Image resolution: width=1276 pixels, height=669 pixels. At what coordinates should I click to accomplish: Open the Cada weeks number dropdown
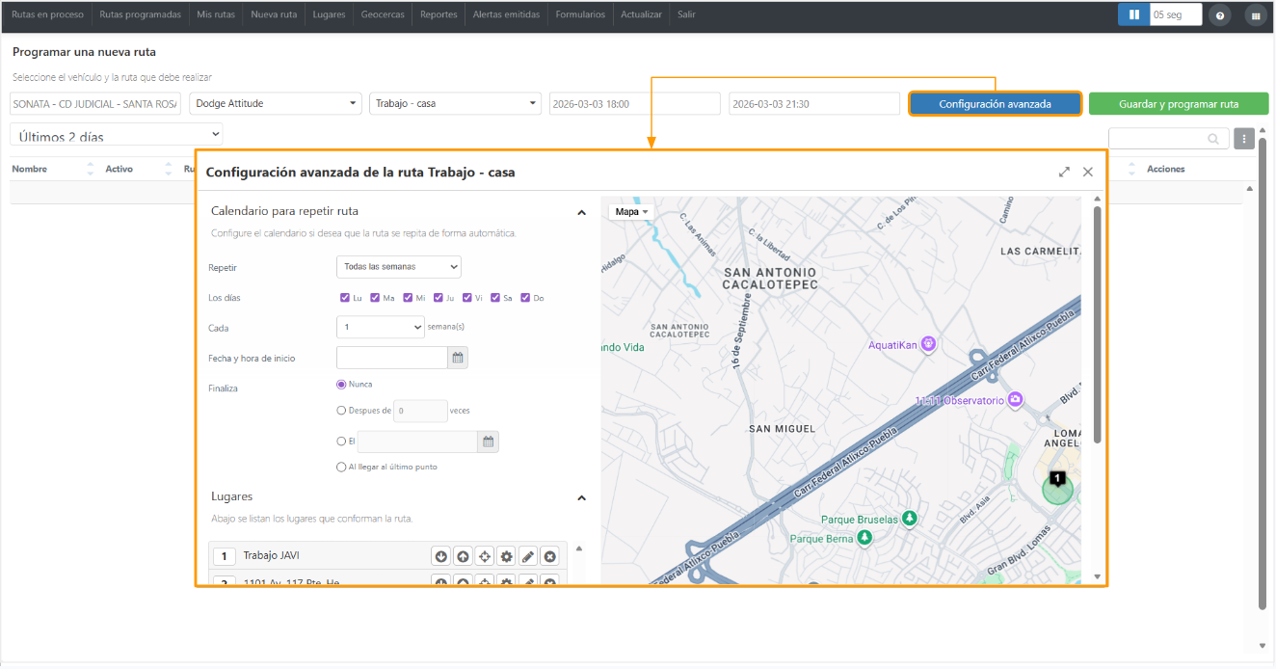point(381,328)
